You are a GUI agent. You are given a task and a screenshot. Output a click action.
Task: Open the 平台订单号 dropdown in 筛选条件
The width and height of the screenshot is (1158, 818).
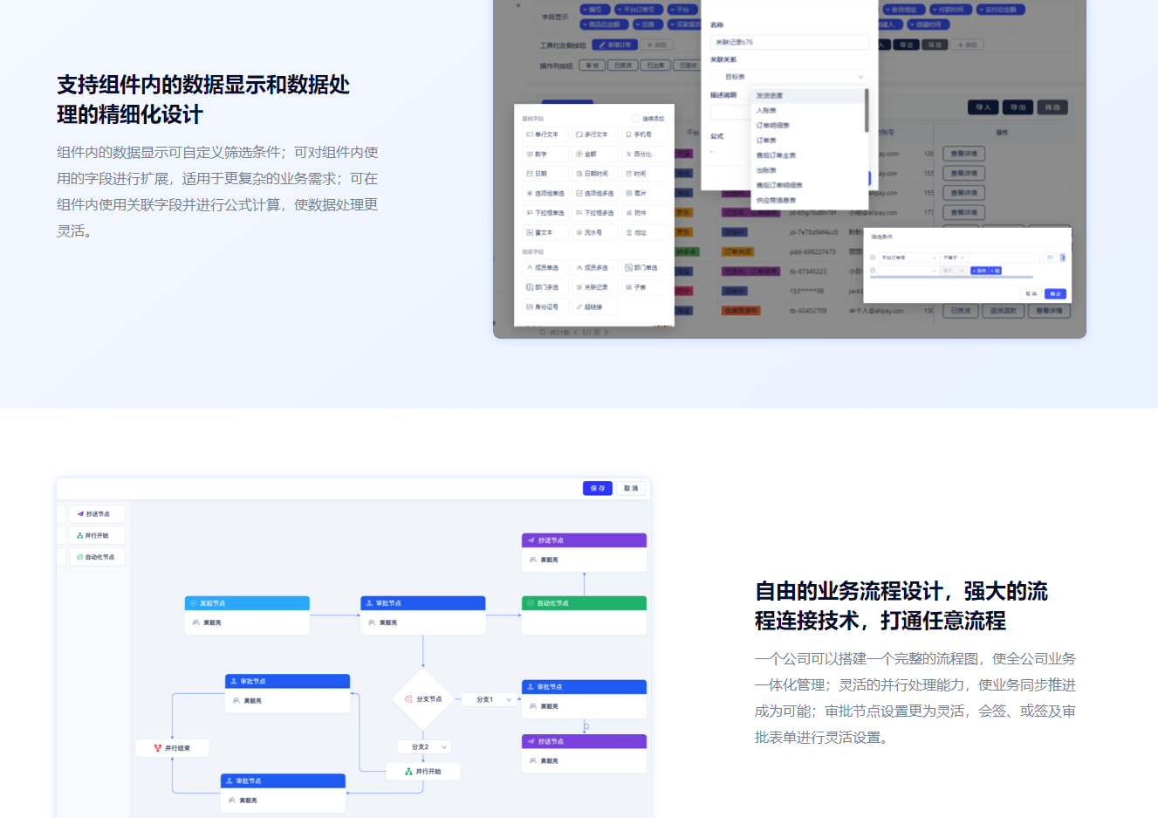[908, 258]
